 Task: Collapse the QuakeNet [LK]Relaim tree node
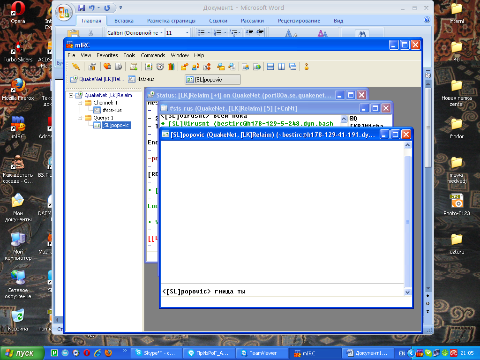pyautogui.click(x=71, y=95)
